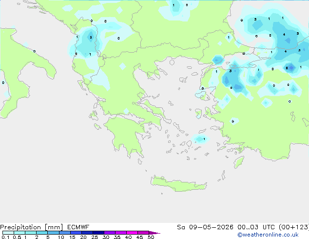Click the 0.1–0.5 mm legend color box
309x239 pixels.
(x=8, y=233)
